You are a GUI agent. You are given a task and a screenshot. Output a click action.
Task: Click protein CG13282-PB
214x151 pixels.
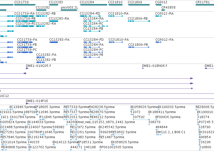tap(46, 60)
